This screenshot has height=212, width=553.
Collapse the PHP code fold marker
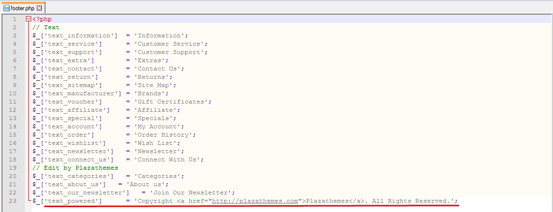tap(28, 19)
